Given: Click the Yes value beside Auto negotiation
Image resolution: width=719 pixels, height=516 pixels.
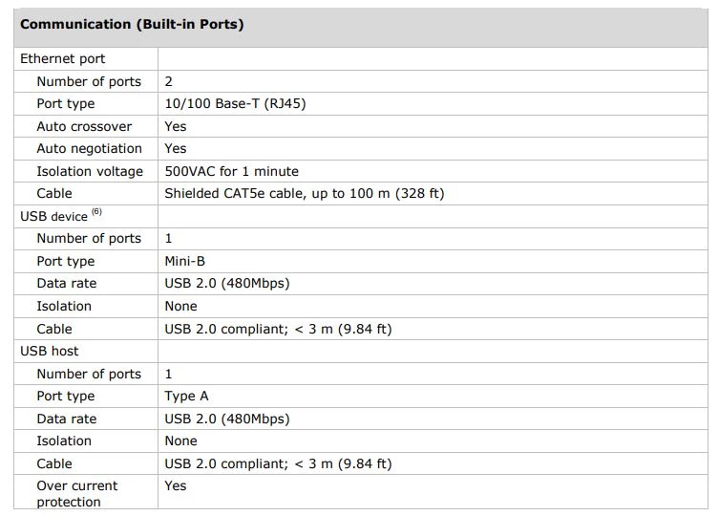Looking at the screenshot, I should click(176, 148).
